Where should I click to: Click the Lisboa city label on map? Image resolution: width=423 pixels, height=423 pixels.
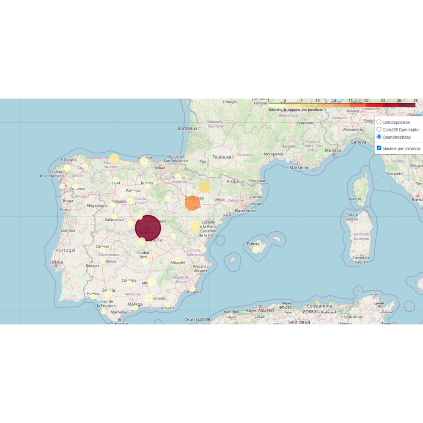click(56, 262)
